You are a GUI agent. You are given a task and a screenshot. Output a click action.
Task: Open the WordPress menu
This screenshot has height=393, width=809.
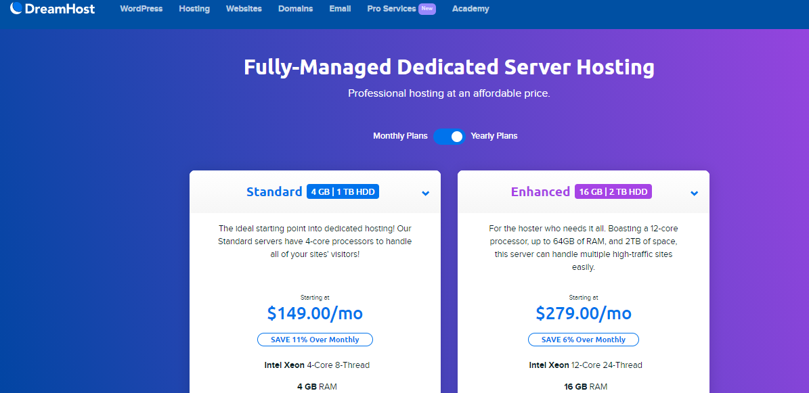[141, 9]
